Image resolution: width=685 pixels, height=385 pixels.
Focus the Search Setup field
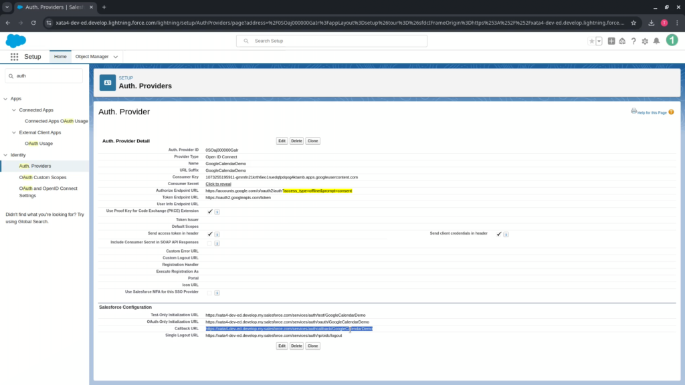[332, 41]
